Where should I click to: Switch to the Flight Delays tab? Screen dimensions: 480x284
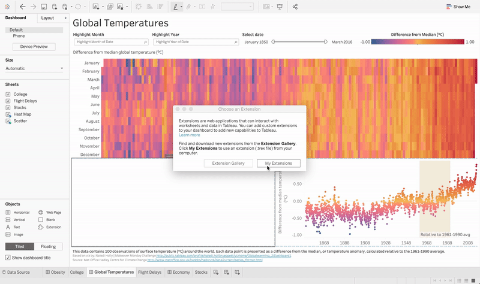click(x=149, y=272)
